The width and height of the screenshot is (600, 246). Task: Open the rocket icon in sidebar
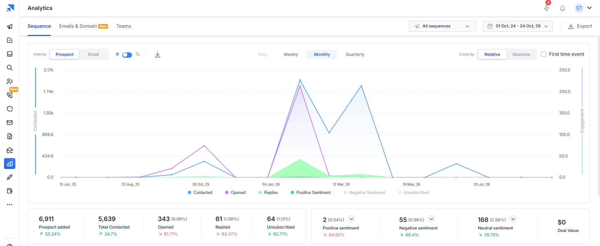click(x=10, y=177)
